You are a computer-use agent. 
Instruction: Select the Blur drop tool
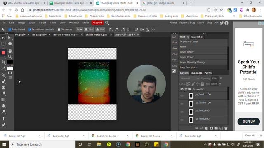pos(3,106)
